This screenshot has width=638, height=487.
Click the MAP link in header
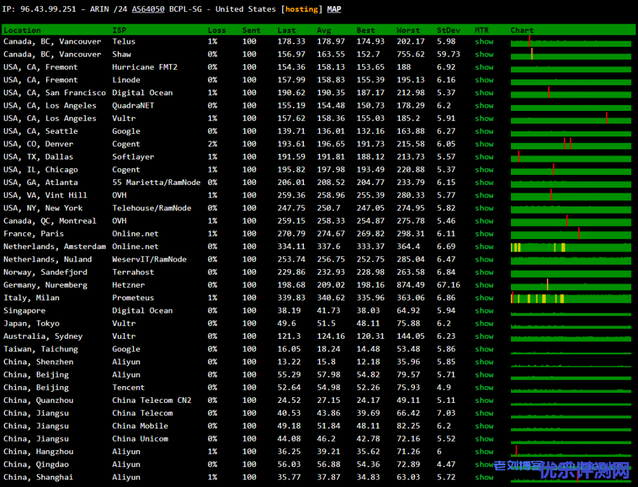point(334,9)
